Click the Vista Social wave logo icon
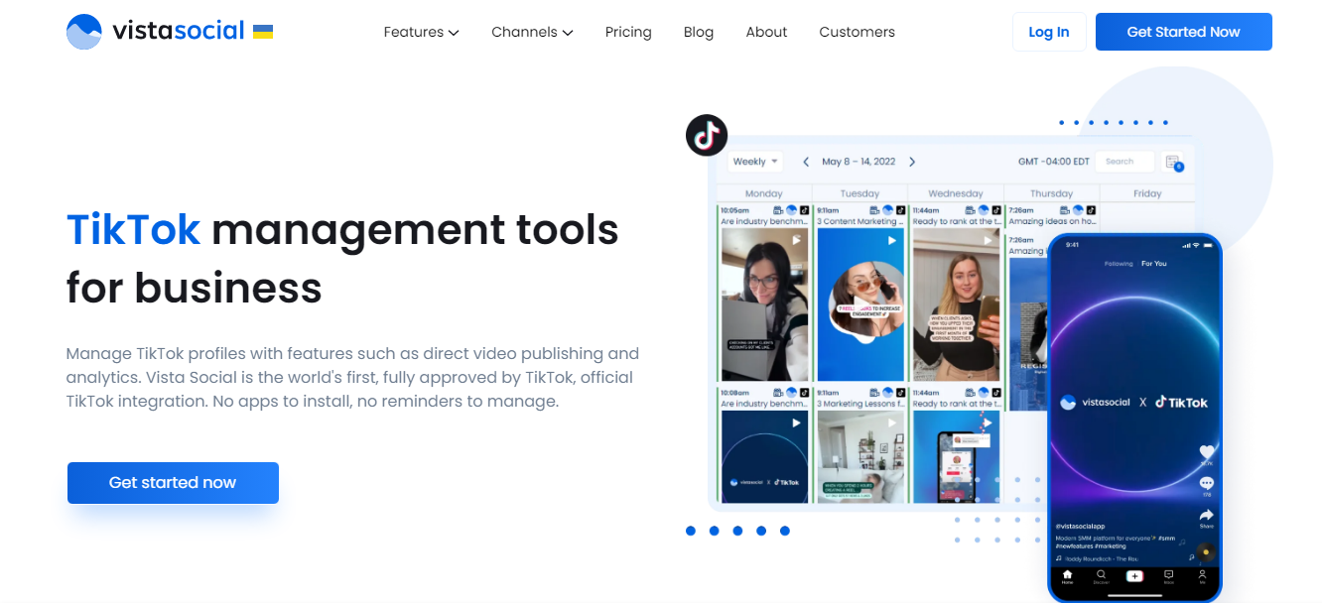The height and width of the screenshot is (603, 1322). pos(83,32)
